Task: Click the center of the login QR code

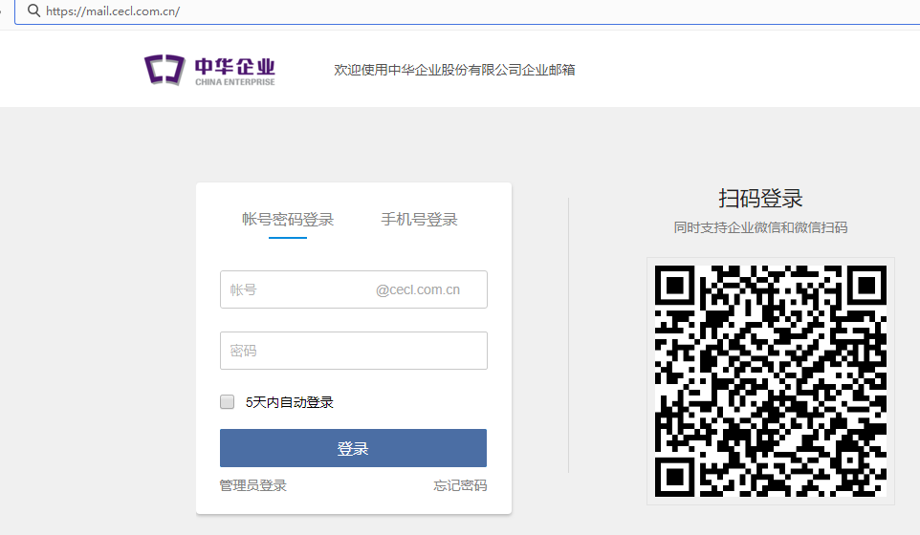Action: [x=771, y=381]
